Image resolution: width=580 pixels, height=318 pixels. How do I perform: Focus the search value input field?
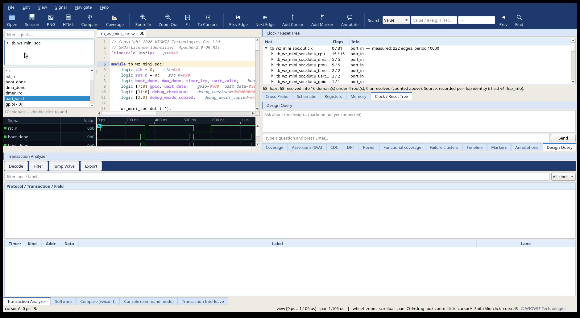(x=434, y=20)
